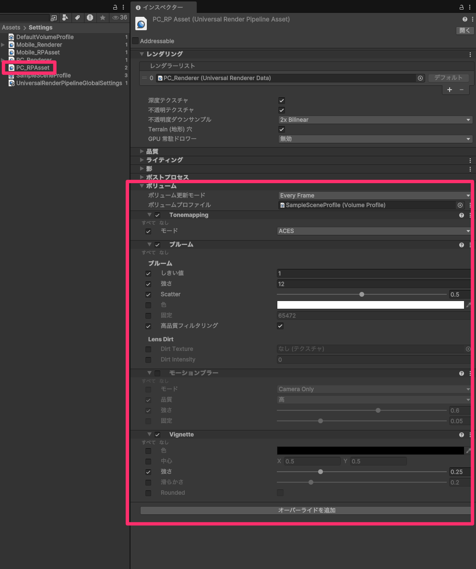Expand the ポストプロセス section
The image size is (476, 569).
coord(142,177)
